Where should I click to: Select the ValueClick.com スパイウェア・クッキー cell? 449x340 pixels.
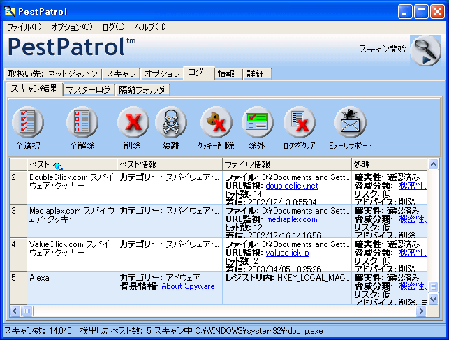tap(72, 254)
